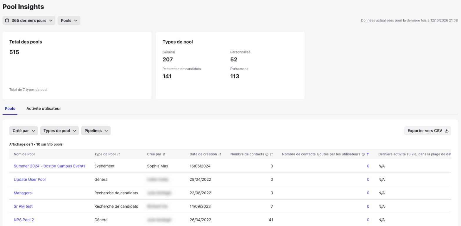This screenshot has height=226, width=461.
Task: Show info icon for contacts ajoutés par les utilisateurs
Action: (x=363, y=154)
